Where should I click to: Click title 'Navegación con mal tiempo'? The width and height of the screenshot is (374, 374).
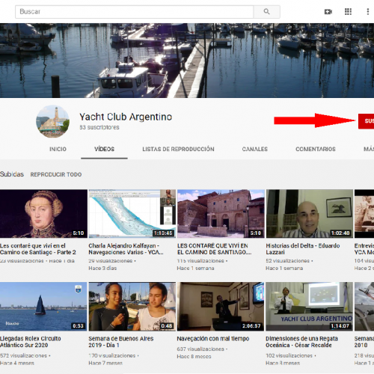click(213, 339)
